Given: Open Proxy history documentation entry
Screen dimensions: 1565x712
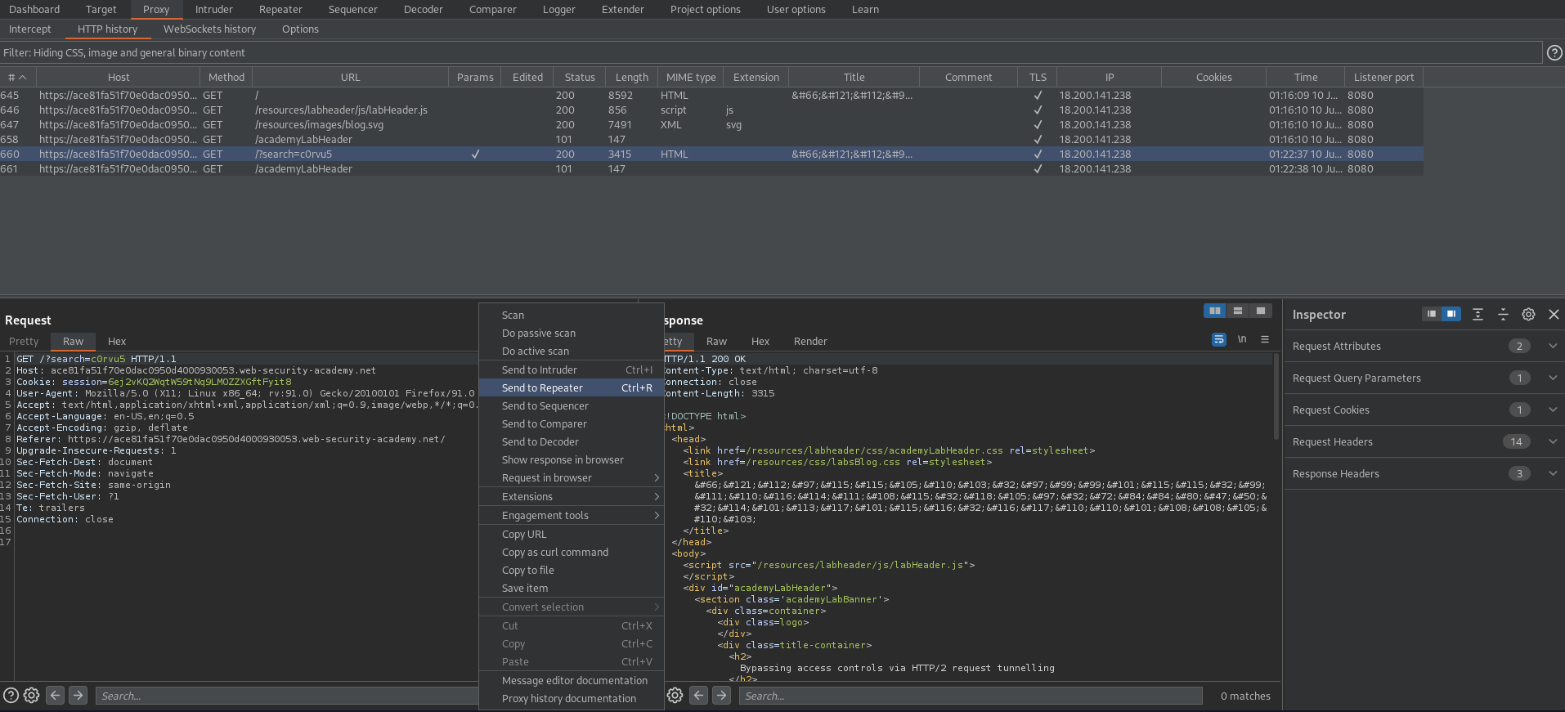Looking at the screenshot, I should tap(572, 699).
